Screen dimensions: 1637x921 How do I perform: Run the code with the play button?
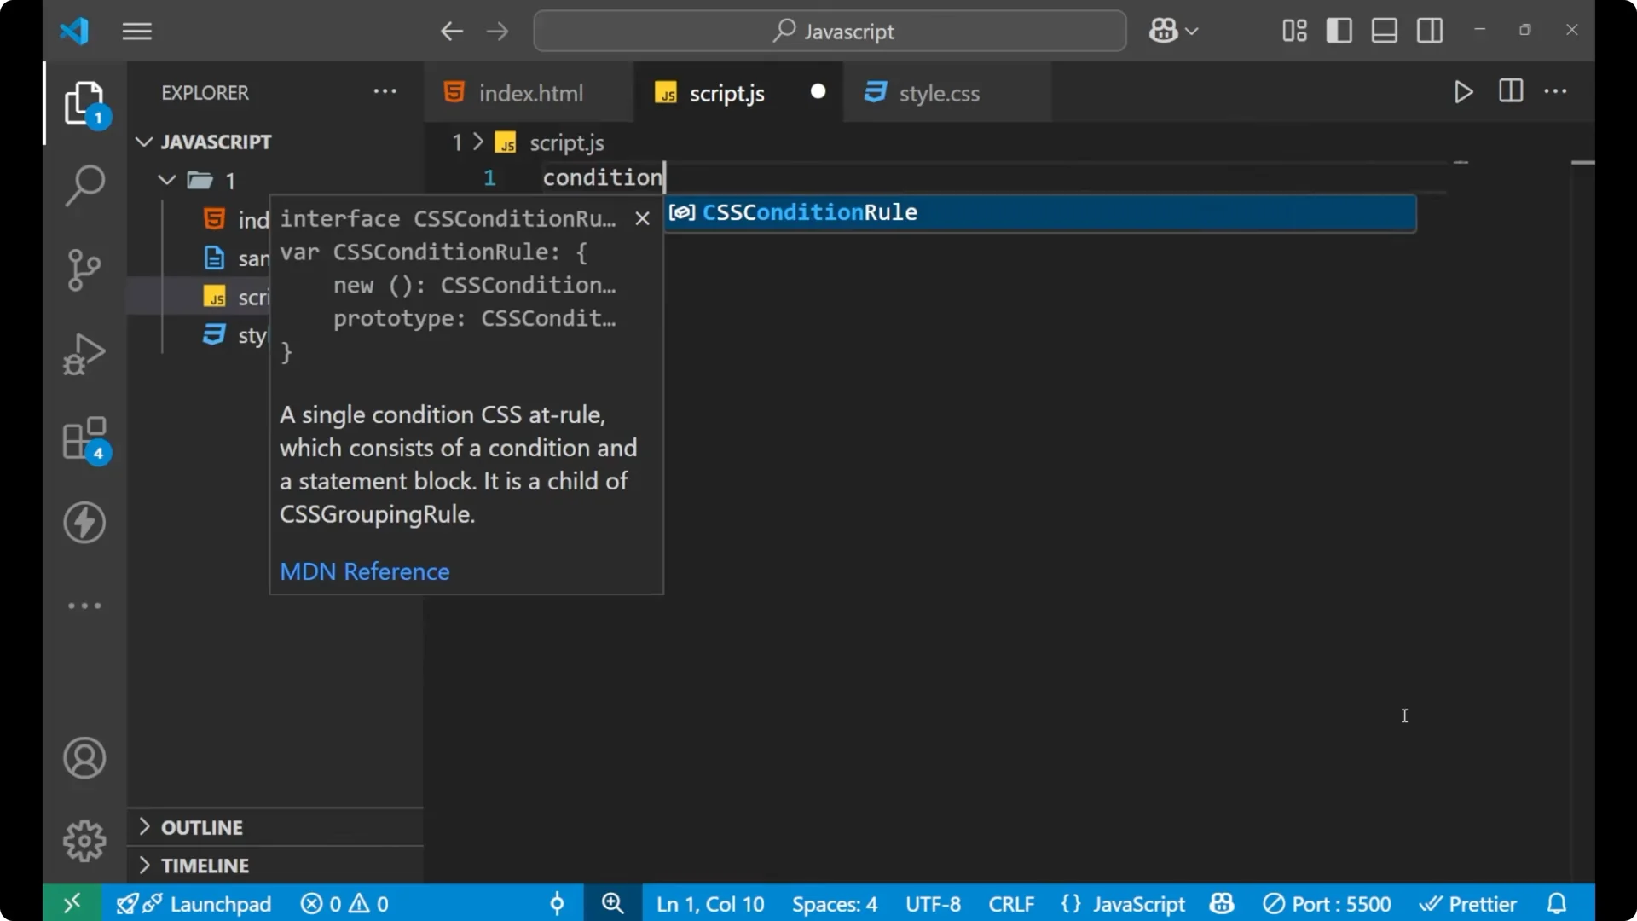point(1463,92)
